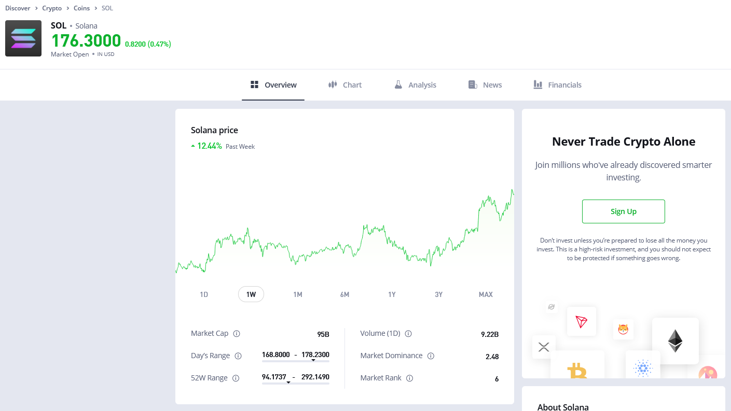Open the Overview tab

coord(273,85)
